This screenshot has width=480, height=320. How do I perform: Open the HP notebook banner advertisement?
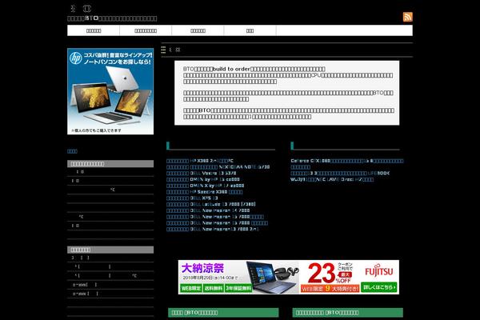[x=110, y=91]
